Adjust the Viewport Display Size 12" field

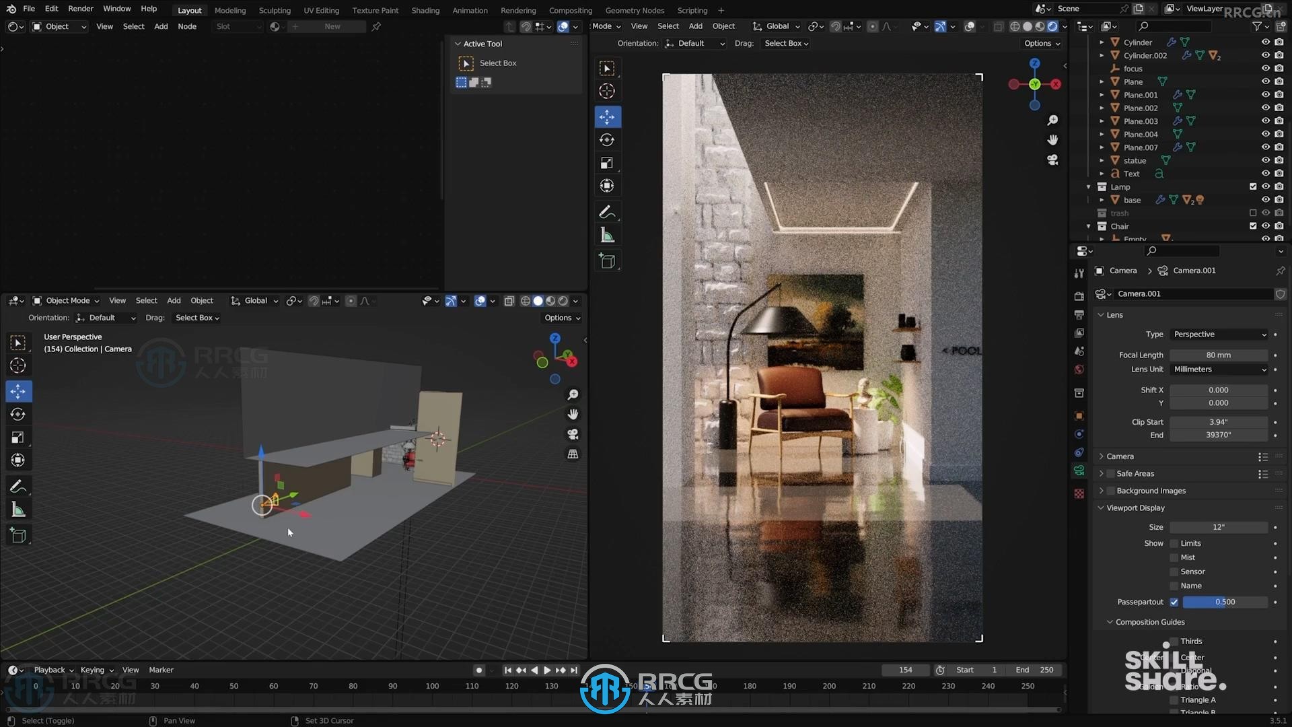(1219, 527)
